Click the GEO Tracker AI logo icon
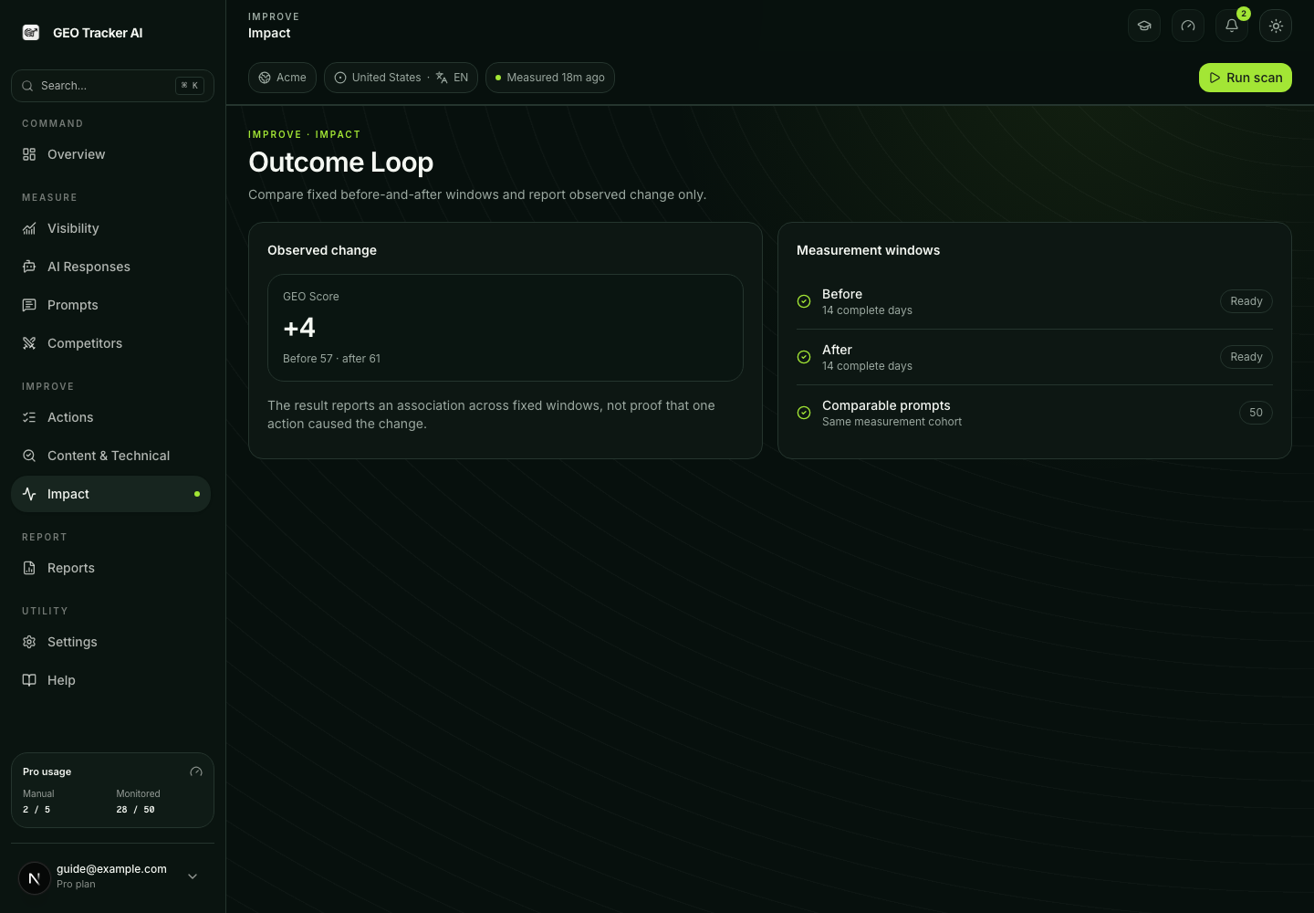 tap(31, 33)
